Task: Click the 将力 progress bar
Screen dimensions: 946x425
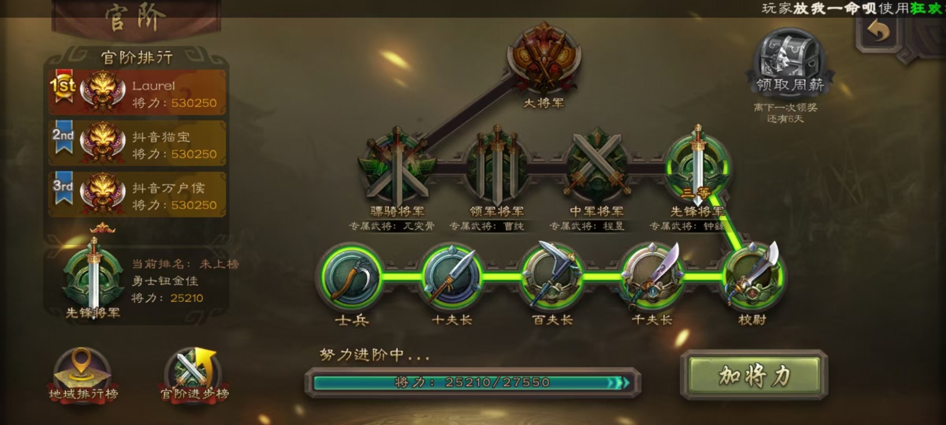Action: [x=473, y=382]
